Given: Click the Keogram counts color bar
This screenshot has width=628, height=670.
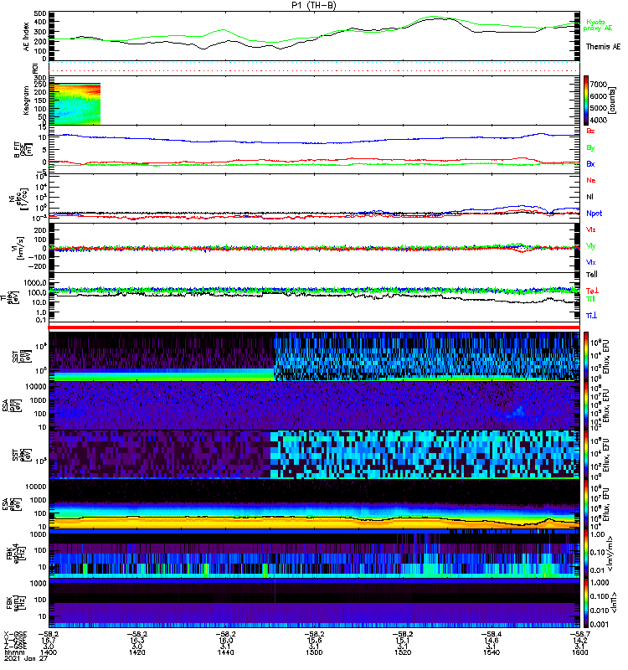Looking at the screenshot, I should pyautogui.click(x=585, y=100).
